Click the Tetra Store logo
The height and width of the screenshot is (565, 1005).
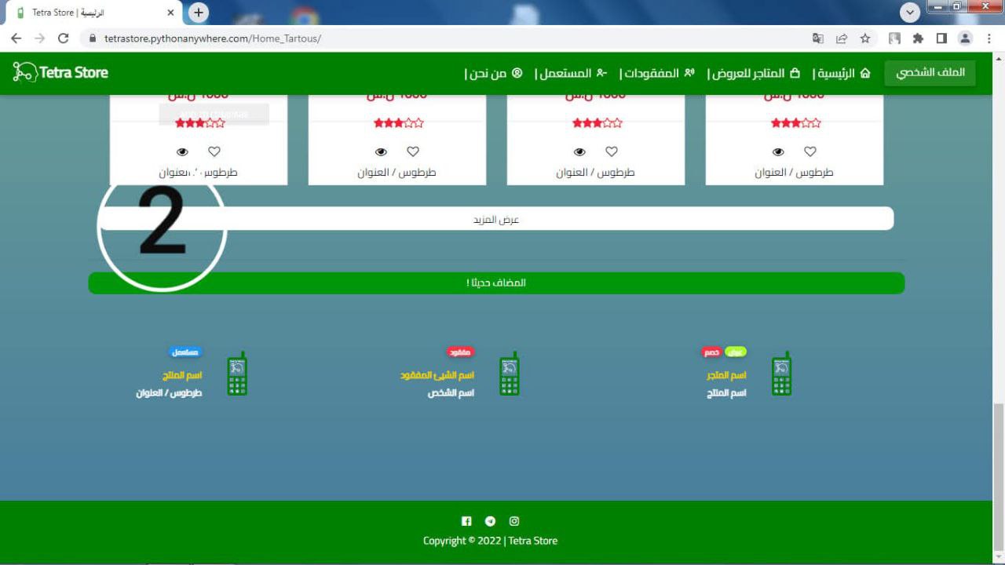point(60,72)
